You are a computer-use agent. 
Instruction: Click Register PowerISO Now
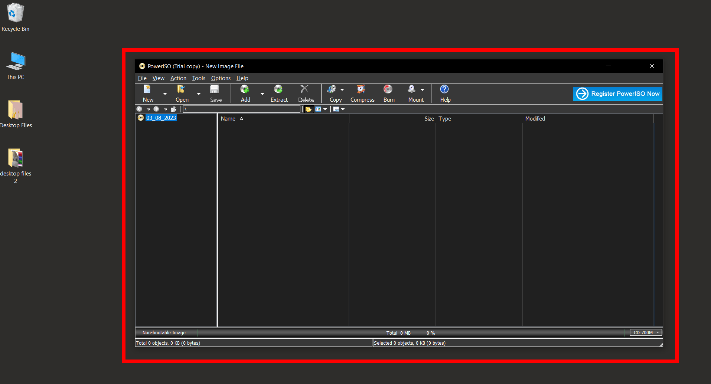pos(617,93)
